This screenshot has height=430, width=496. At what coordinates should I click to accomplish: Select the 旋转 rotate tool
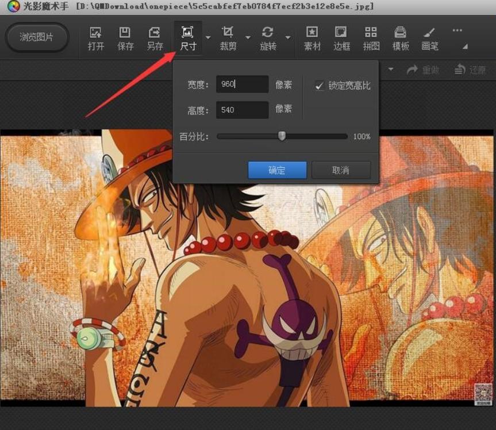[x=268, y=39]
